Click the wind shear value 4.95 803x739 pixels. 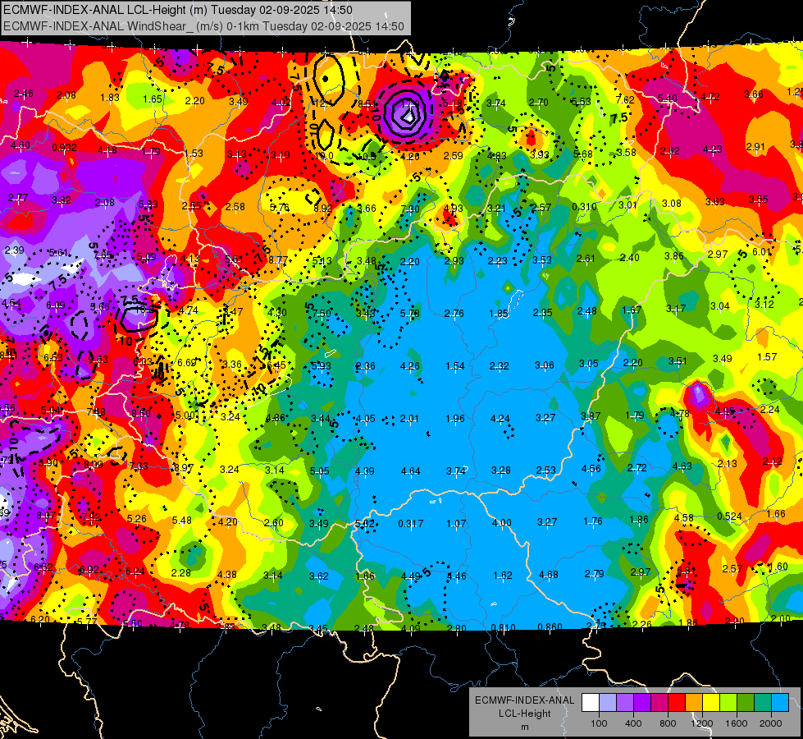pos(724,411)
